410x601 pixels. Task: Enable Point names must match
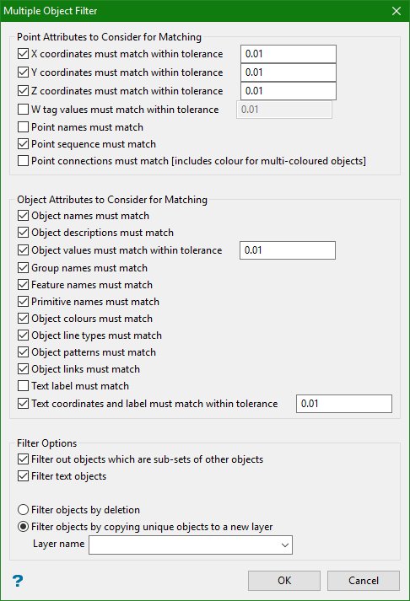coord(23,127)
